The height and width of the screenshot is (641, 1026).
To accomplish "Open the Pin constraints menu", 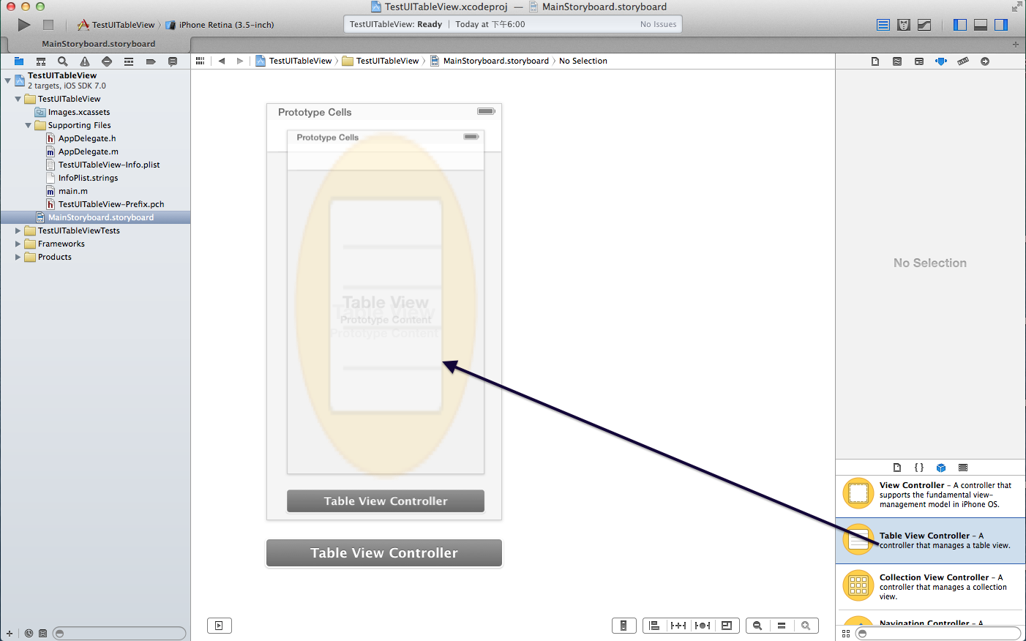I will [x=678, y=626].
